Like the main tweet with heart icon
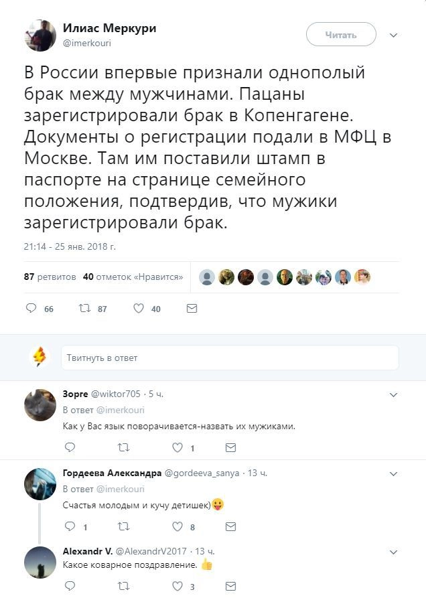Image resolution: width=426 pixels, height=598 pixels. [139, 309]
